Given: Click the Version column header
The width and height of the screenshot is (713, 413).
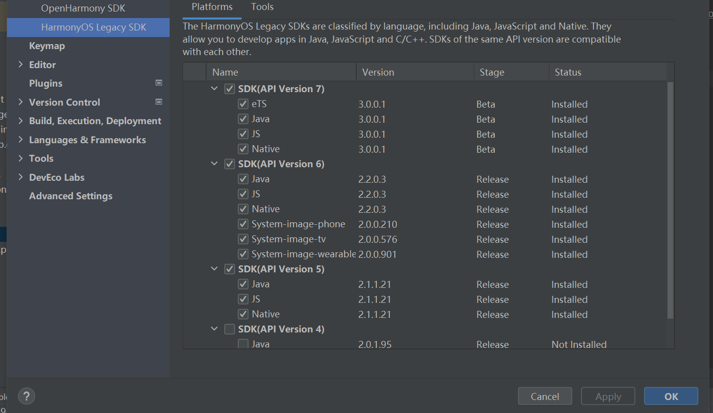Looking at the screenshot, I should pos(415,72).
